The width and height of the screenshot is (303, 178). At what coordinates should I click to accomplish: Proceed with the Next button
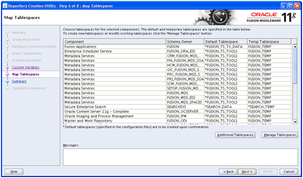247,172
